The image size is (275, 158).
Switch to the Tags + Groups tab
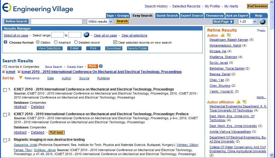(118, 16)
